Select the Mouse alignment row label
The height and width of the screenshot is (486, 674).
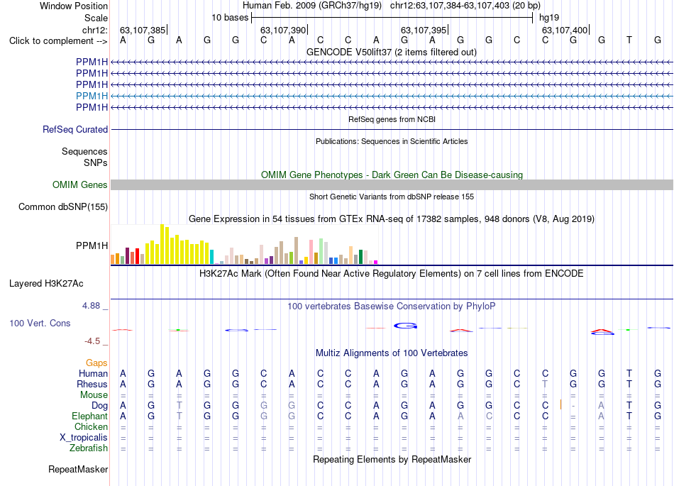[x=94, y=395]
